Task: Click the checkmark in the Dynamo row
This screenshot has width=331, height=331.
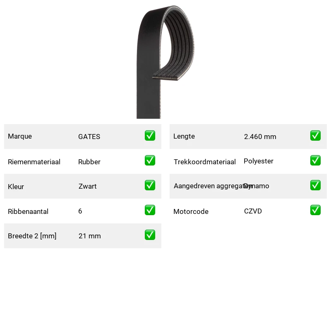Action: (315, 185)
